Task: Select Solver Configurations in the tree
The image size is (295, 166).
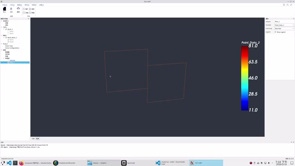Action: (12, 48)
